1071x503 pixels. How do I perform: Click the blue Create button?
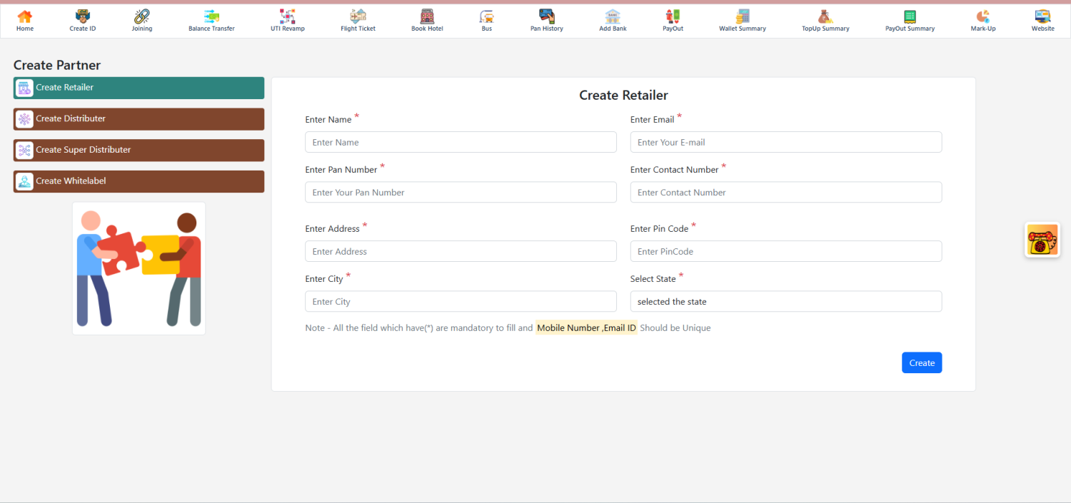click(922, 362)
